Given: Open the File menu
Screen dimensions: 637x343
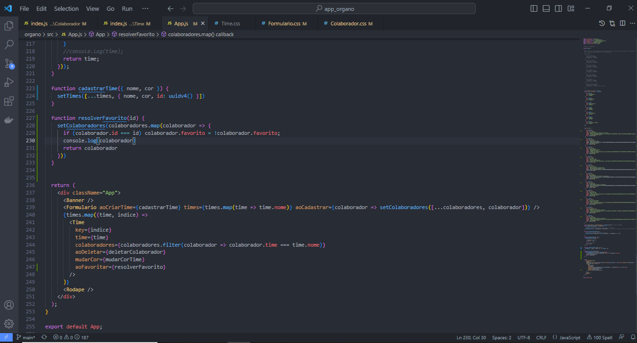Looking at the screenshot, I should tap(24, 8).
